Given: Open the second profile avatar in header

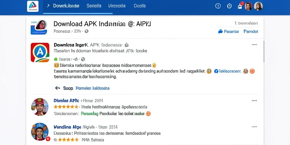Looking at the screenshot, I should [x=258, y=6].
